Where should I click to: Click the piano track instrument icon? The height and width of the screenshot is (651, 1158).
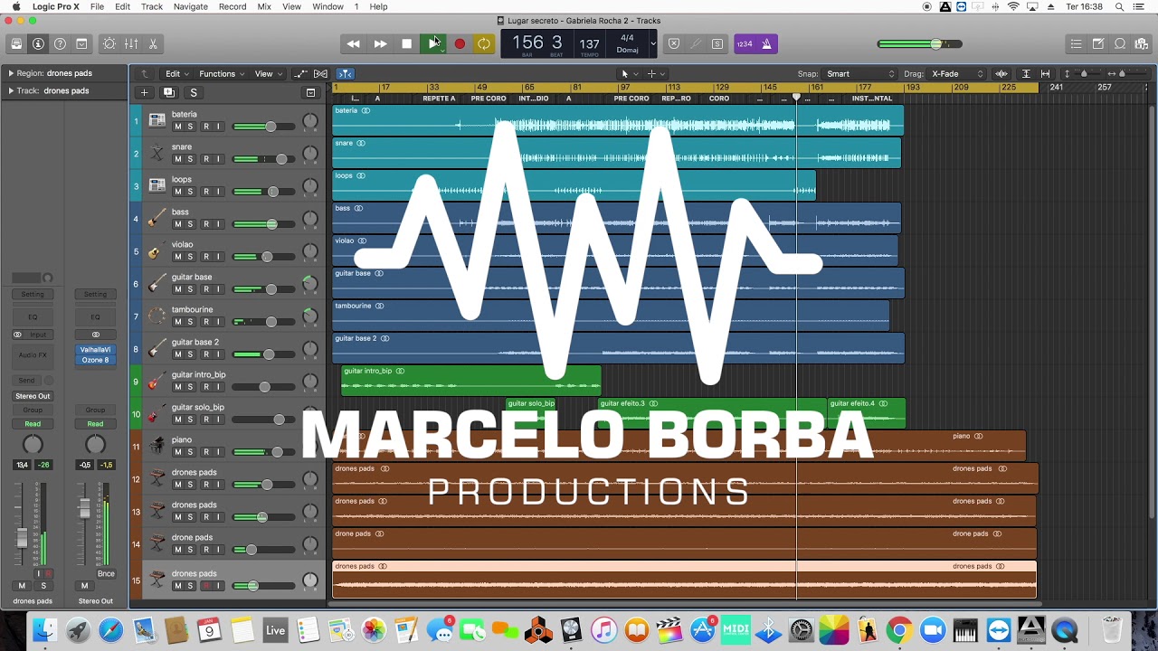[x=157, y=447]
